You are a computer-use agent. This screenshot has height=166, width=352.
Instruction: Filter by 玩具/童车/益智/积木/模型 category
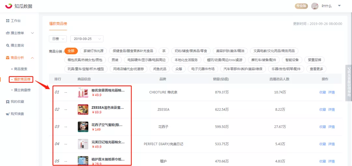coord(86,69)
